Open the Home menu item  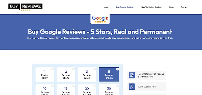106,7
